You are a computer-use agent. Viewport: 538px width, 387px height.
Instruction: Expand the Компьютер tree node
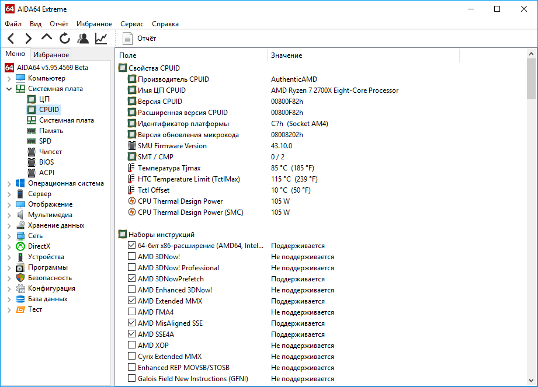(9, 78)
